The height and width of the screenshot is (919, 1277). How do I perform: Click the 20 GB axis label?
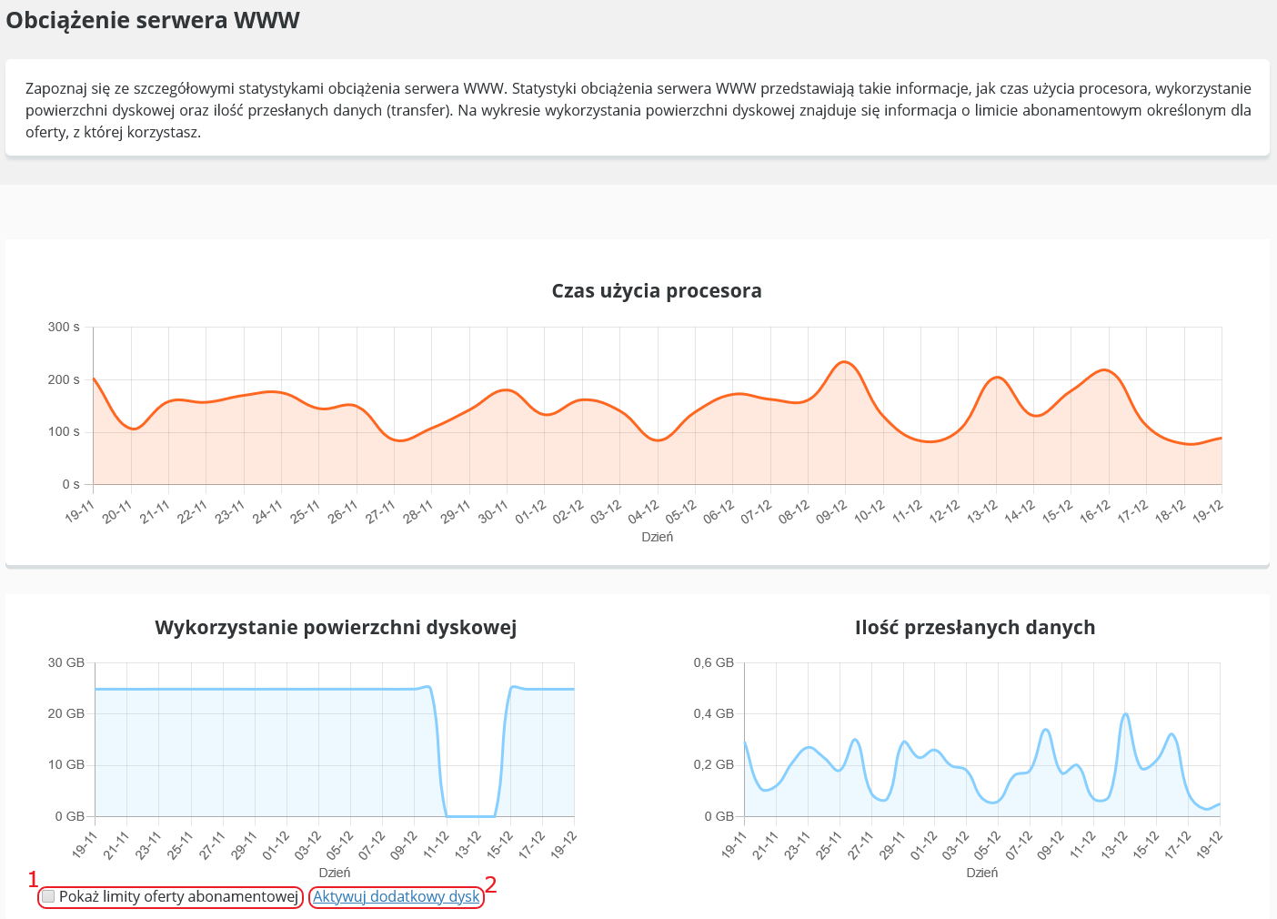pos(66,713)
